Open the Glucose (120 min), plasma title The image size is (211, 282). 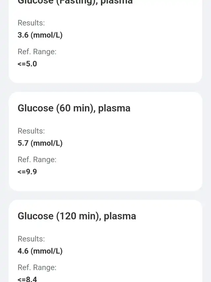pos(77,216)
